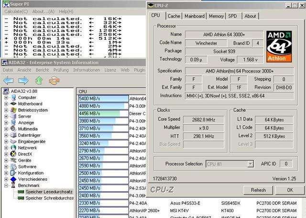Select the AIDA32 v3.88 root tree item
Image resolution: width=306 pixels, height=218 pixels.
pos(24,91)
